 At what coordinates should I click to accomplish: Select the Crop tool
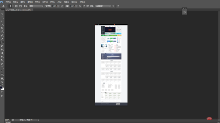[2, 28]
